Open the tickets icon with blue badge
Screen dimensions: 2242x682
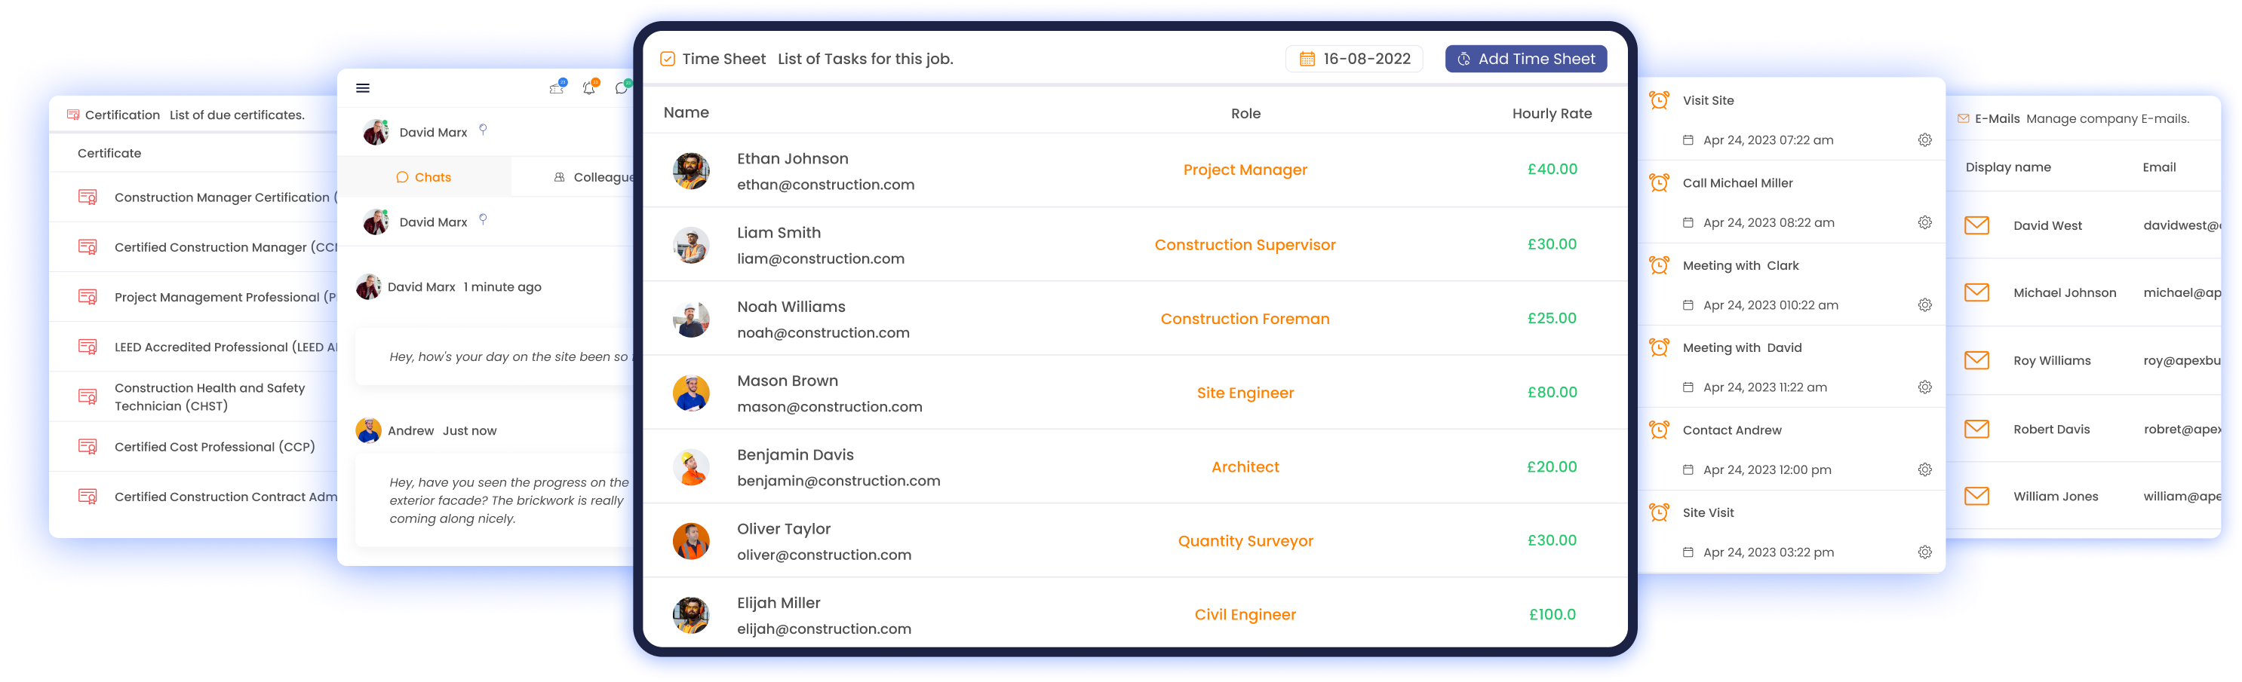(x=557, y=88)
